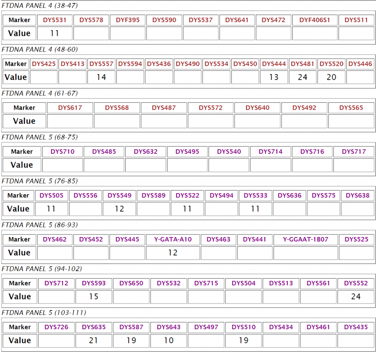This screenshot has height=352, width=376.
Task: Click the DYS505 marker link
Action: [51, 195]
